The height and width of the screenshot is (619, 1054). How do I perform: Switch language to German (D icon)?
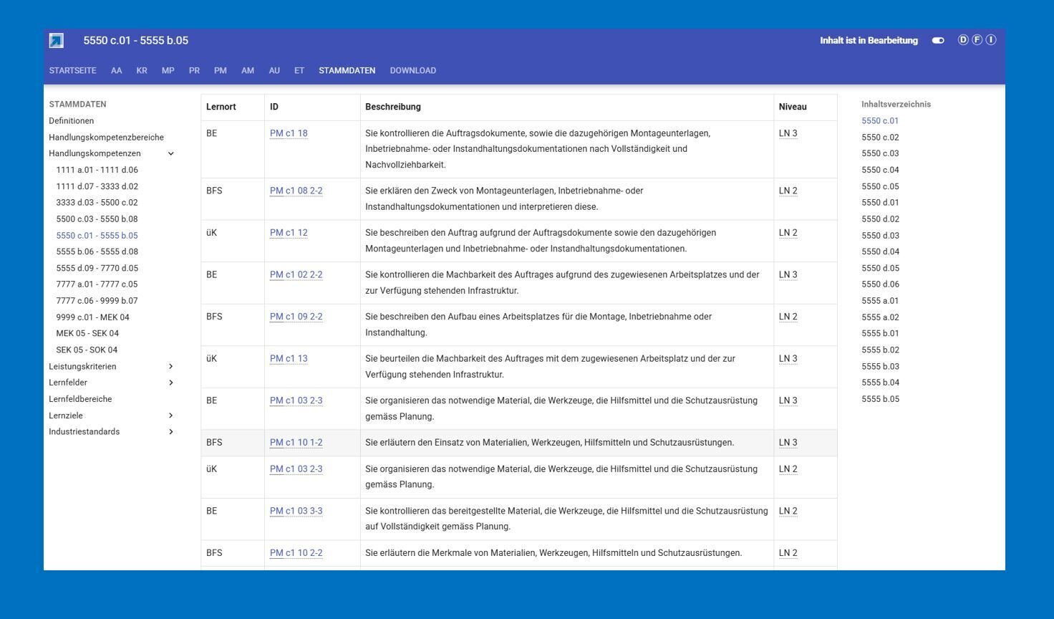(963, 40)
